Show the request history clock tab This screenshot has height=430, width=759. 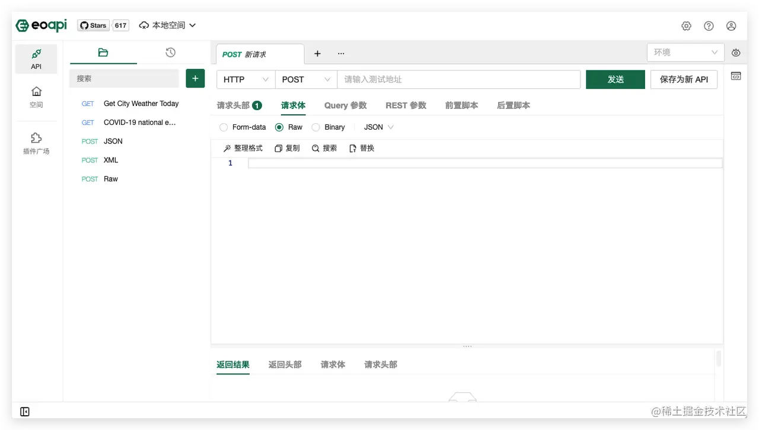[x=170, y=53]
